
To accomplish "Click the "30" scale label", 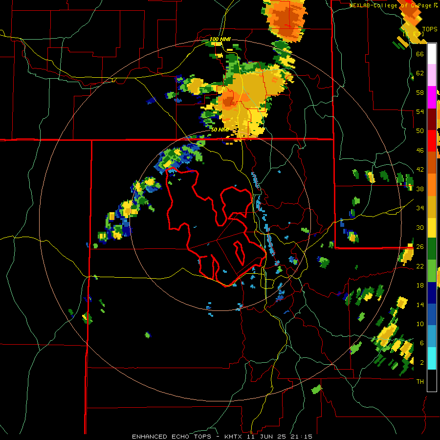I will 420,227.
